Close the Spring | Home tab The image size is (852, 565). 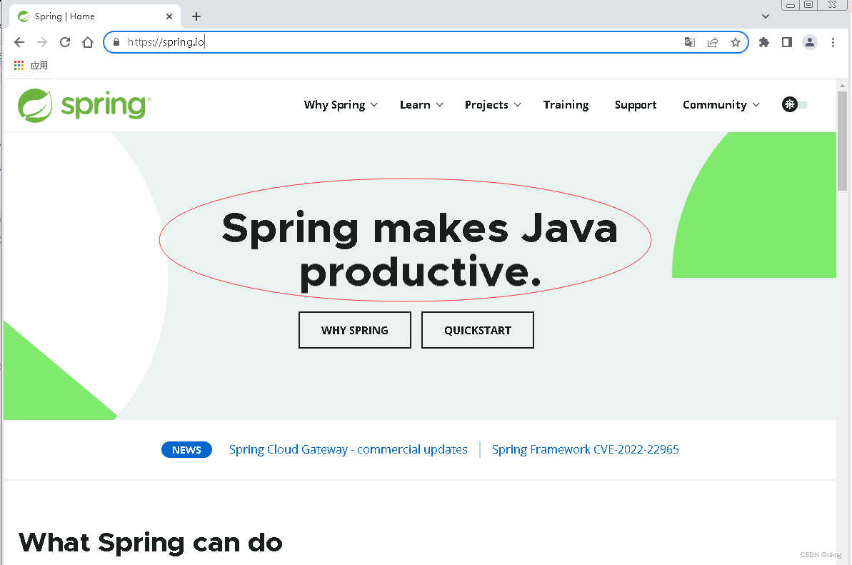pyautogui.click(x=169, y=16)
